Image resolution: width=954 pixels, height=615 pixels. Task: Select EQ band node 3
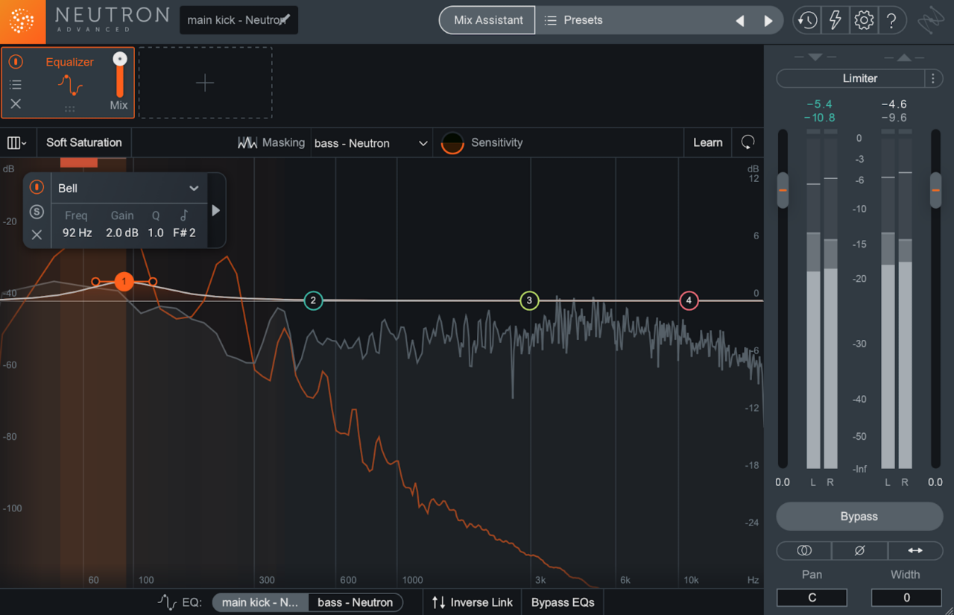point(529,301)
